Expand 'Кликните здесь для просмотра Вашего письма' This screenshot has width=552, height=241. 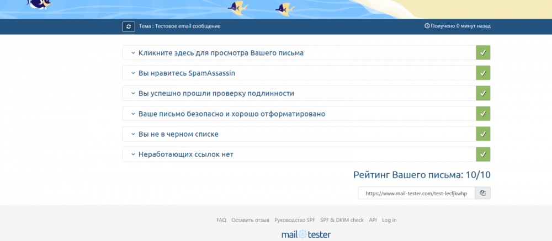coord(221,53)
